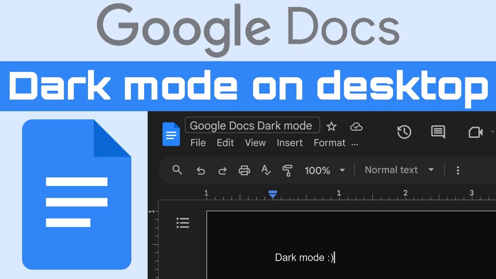Open the Format menu
The width and height of the screenshot is (496, 279).
click(329, 143)
